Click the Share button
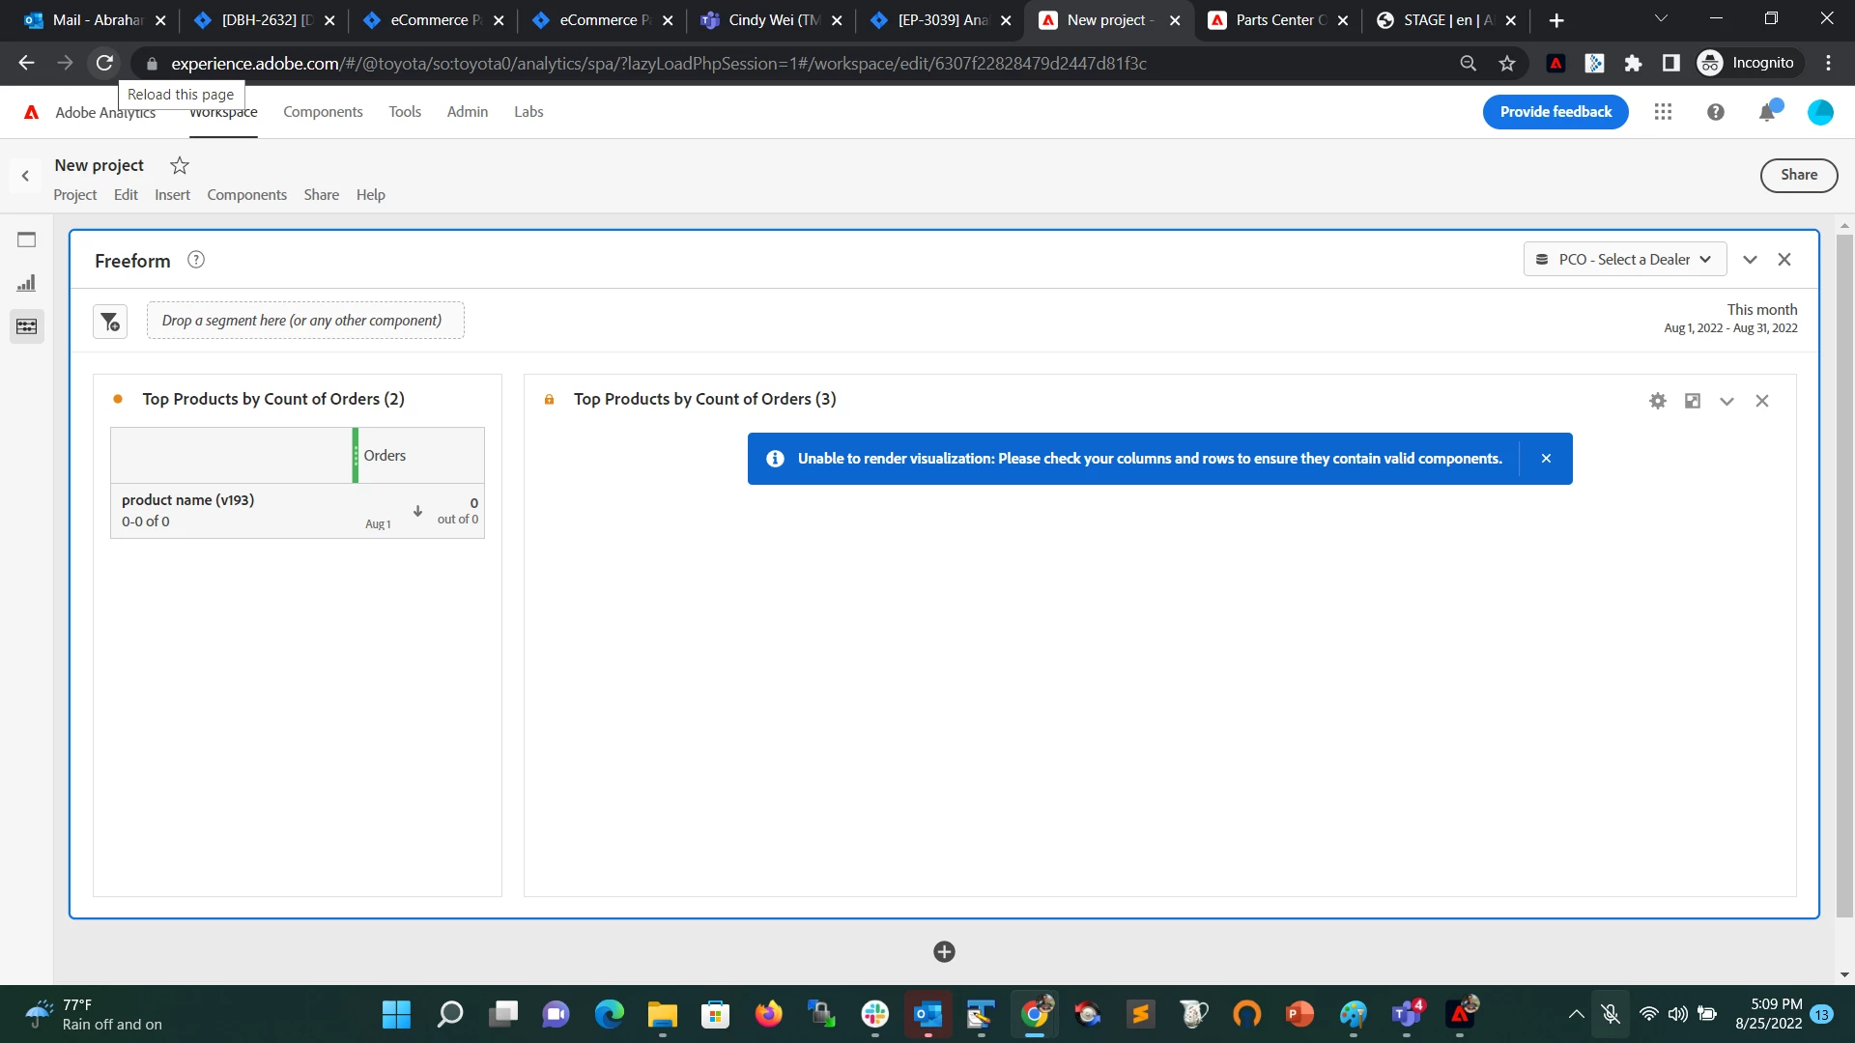Viewport: 1855px width, 1043px height. [x=1798, y=175]
